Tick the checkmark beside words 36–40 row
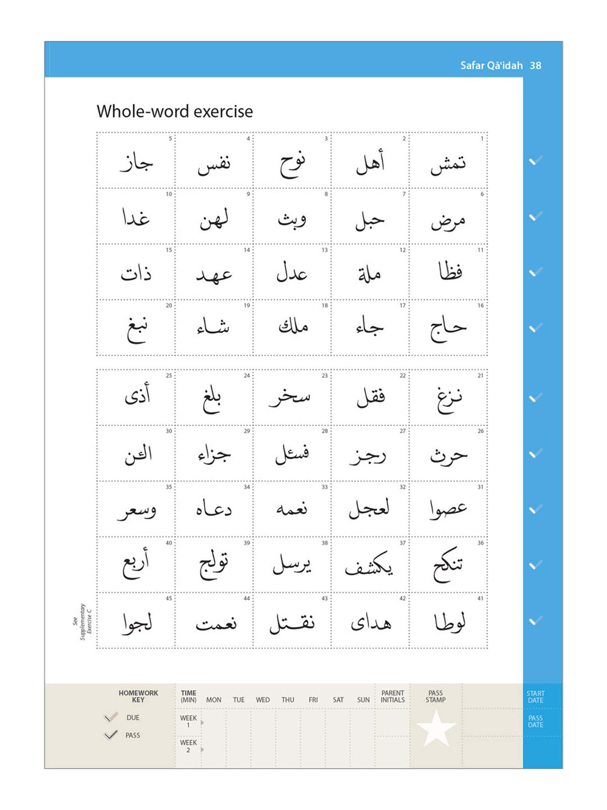Image resolution: width=607 pixels, height=810 pixels. [536, 565]
